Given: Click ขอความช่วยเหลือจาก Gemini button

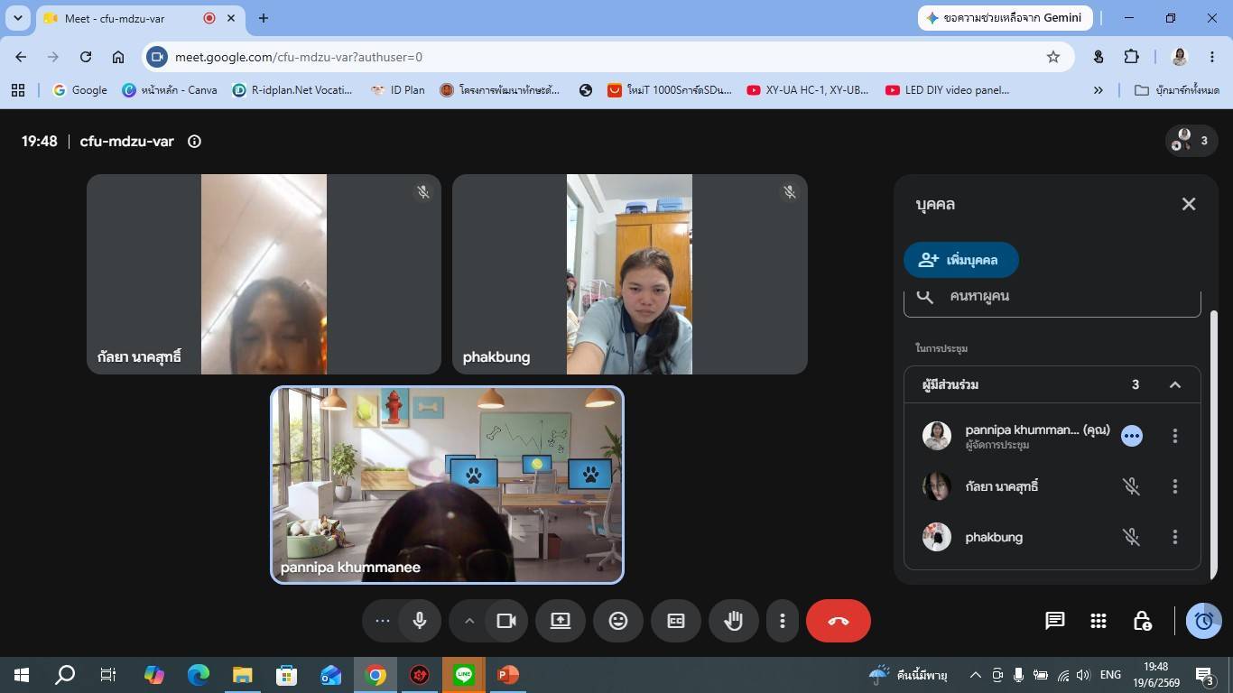Looking at the screenshot, I should click(1006, 18).
